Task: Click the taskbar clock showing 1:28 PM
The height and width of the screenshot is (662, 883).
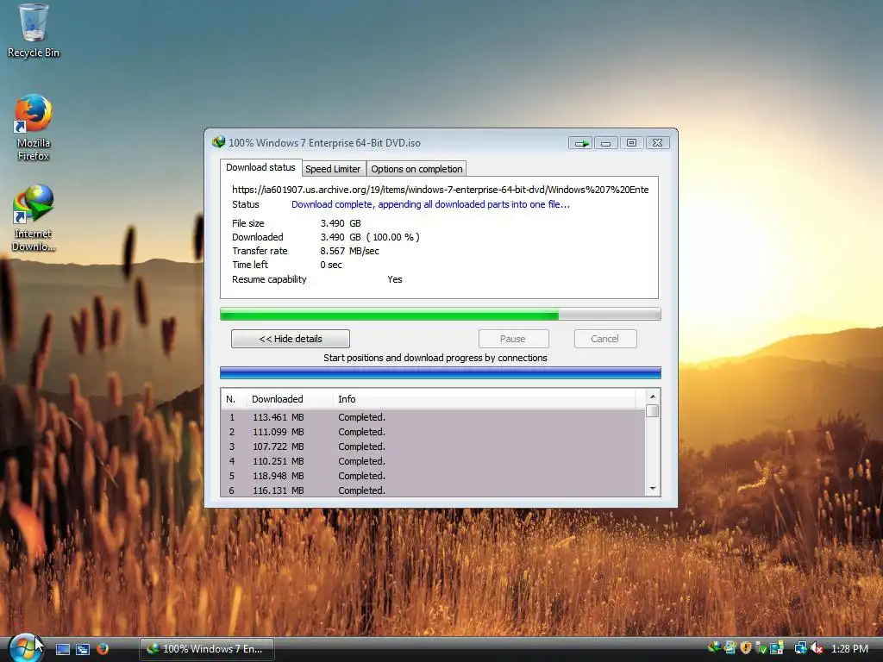Action: (849, 648)
